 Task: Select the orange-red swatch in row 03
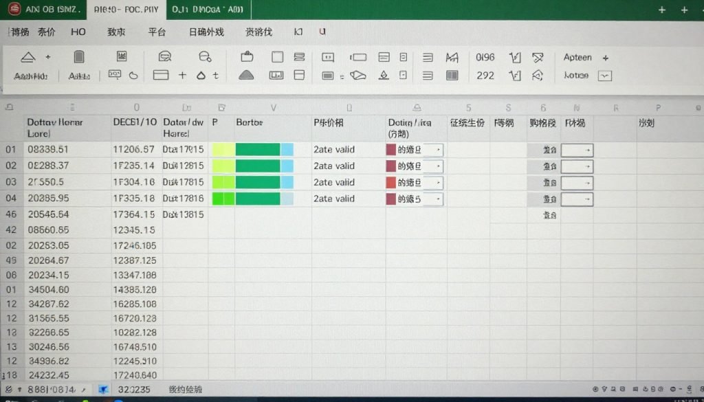coord(391,183)
